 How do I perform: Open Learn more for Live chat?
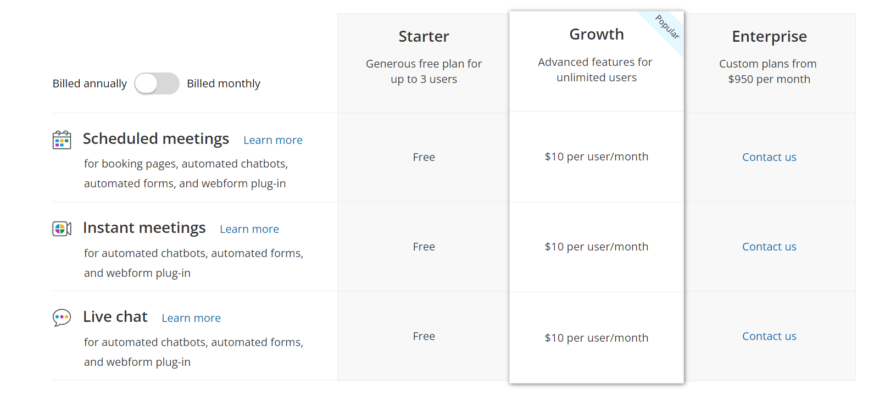coord(191,318)
